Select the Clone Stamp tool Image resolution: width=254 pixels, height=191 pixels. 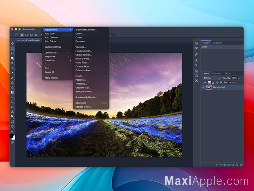click(12, 82)
